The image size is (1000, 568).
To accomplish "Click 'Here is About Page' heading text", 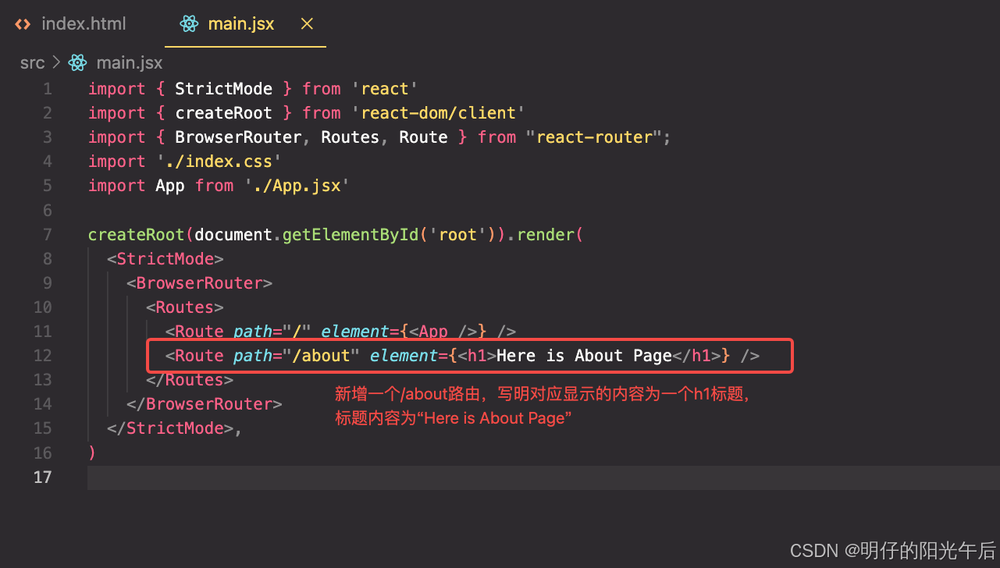I will coord(584,356).
